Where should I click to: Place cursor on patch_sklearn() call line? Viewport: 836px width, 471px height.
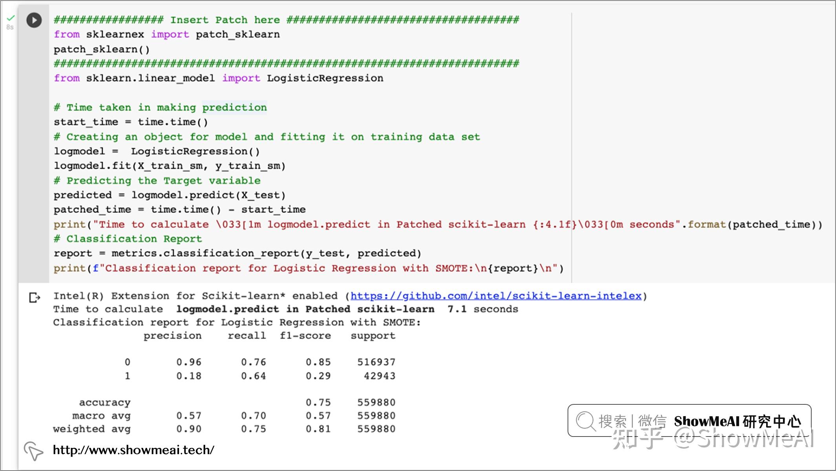pyautogui.click(x=102, y=49)
